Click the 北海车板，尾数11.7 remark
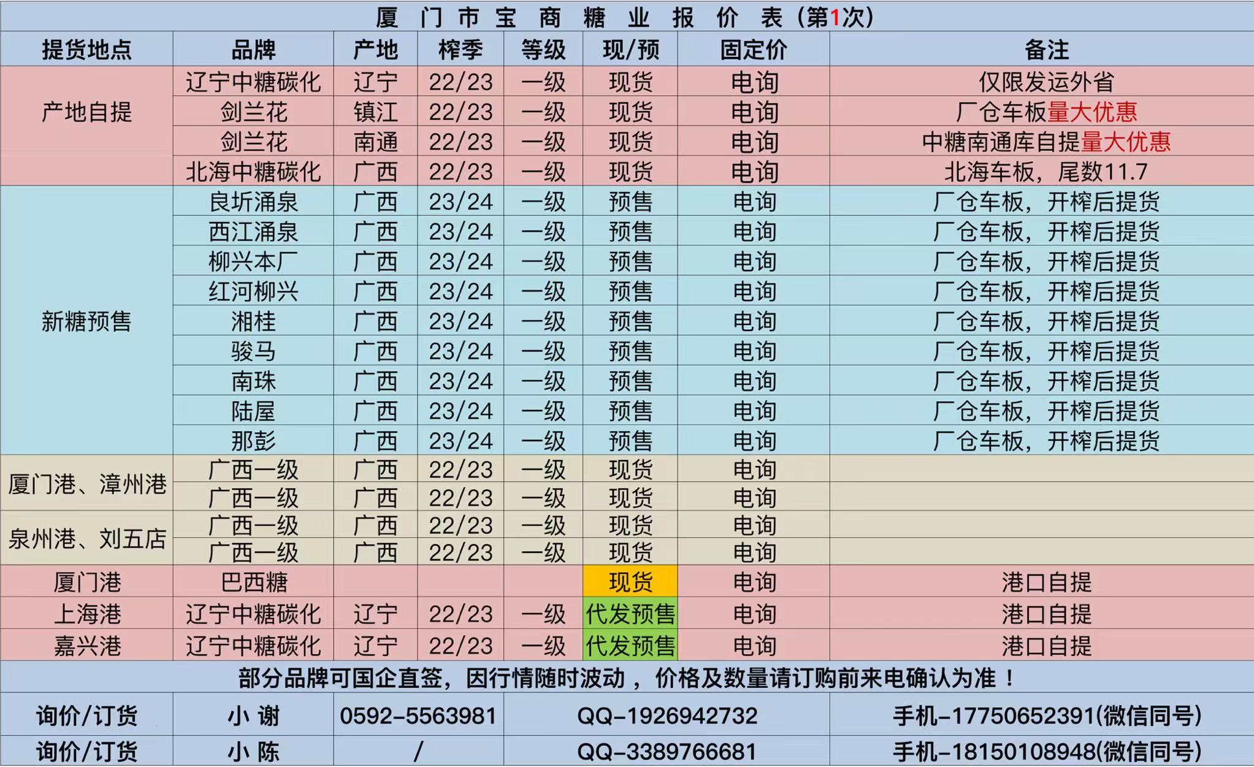 (1046, 172)
